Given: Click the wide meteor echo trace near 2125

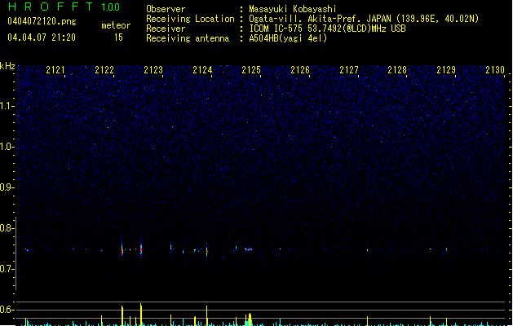Looking at the screenshot, I should [x=249, y=249].
